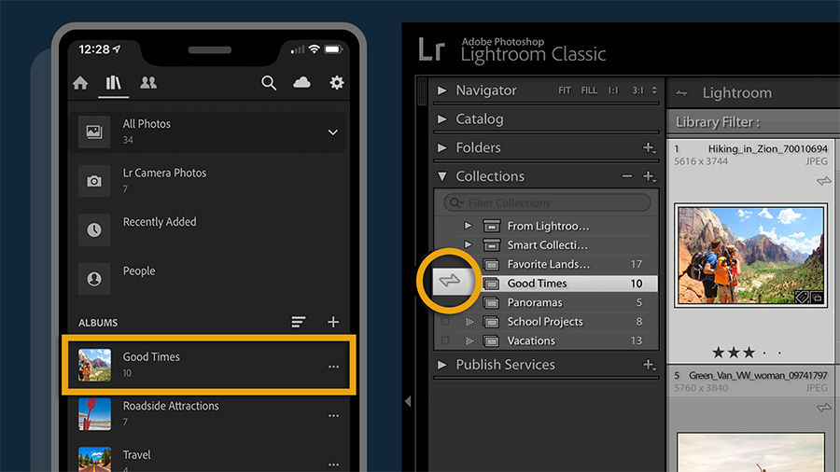Collapse the Collections panel

click(x=442, y=176)
